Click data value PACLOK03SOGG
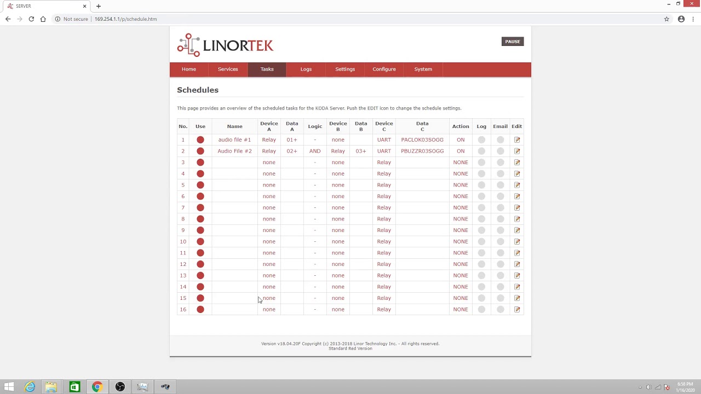Screen dimensions: 701x394 tap(422, 140)
